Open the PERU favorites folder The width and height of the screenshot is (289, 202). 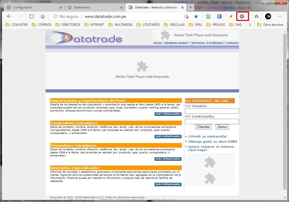click(x=195, y=25)
